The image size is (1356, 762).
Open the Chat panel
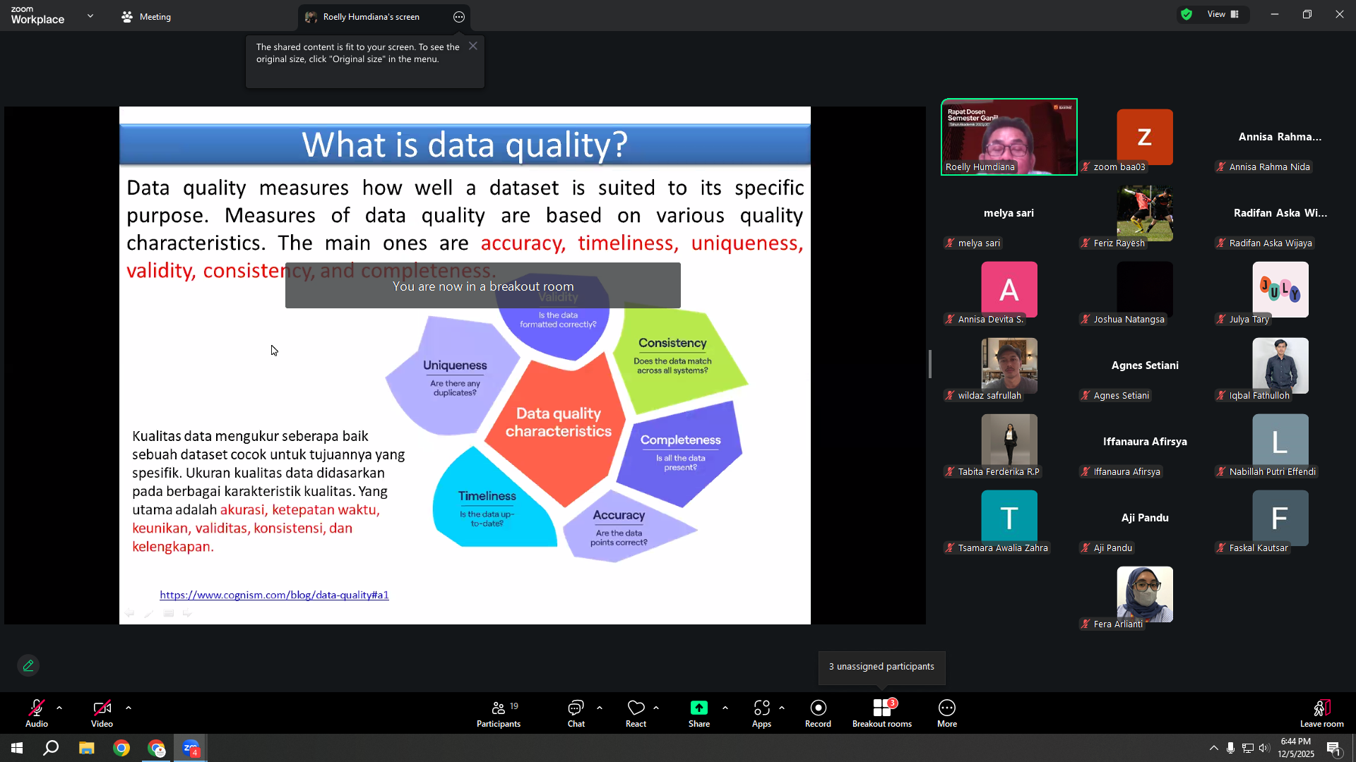[576, 713]
